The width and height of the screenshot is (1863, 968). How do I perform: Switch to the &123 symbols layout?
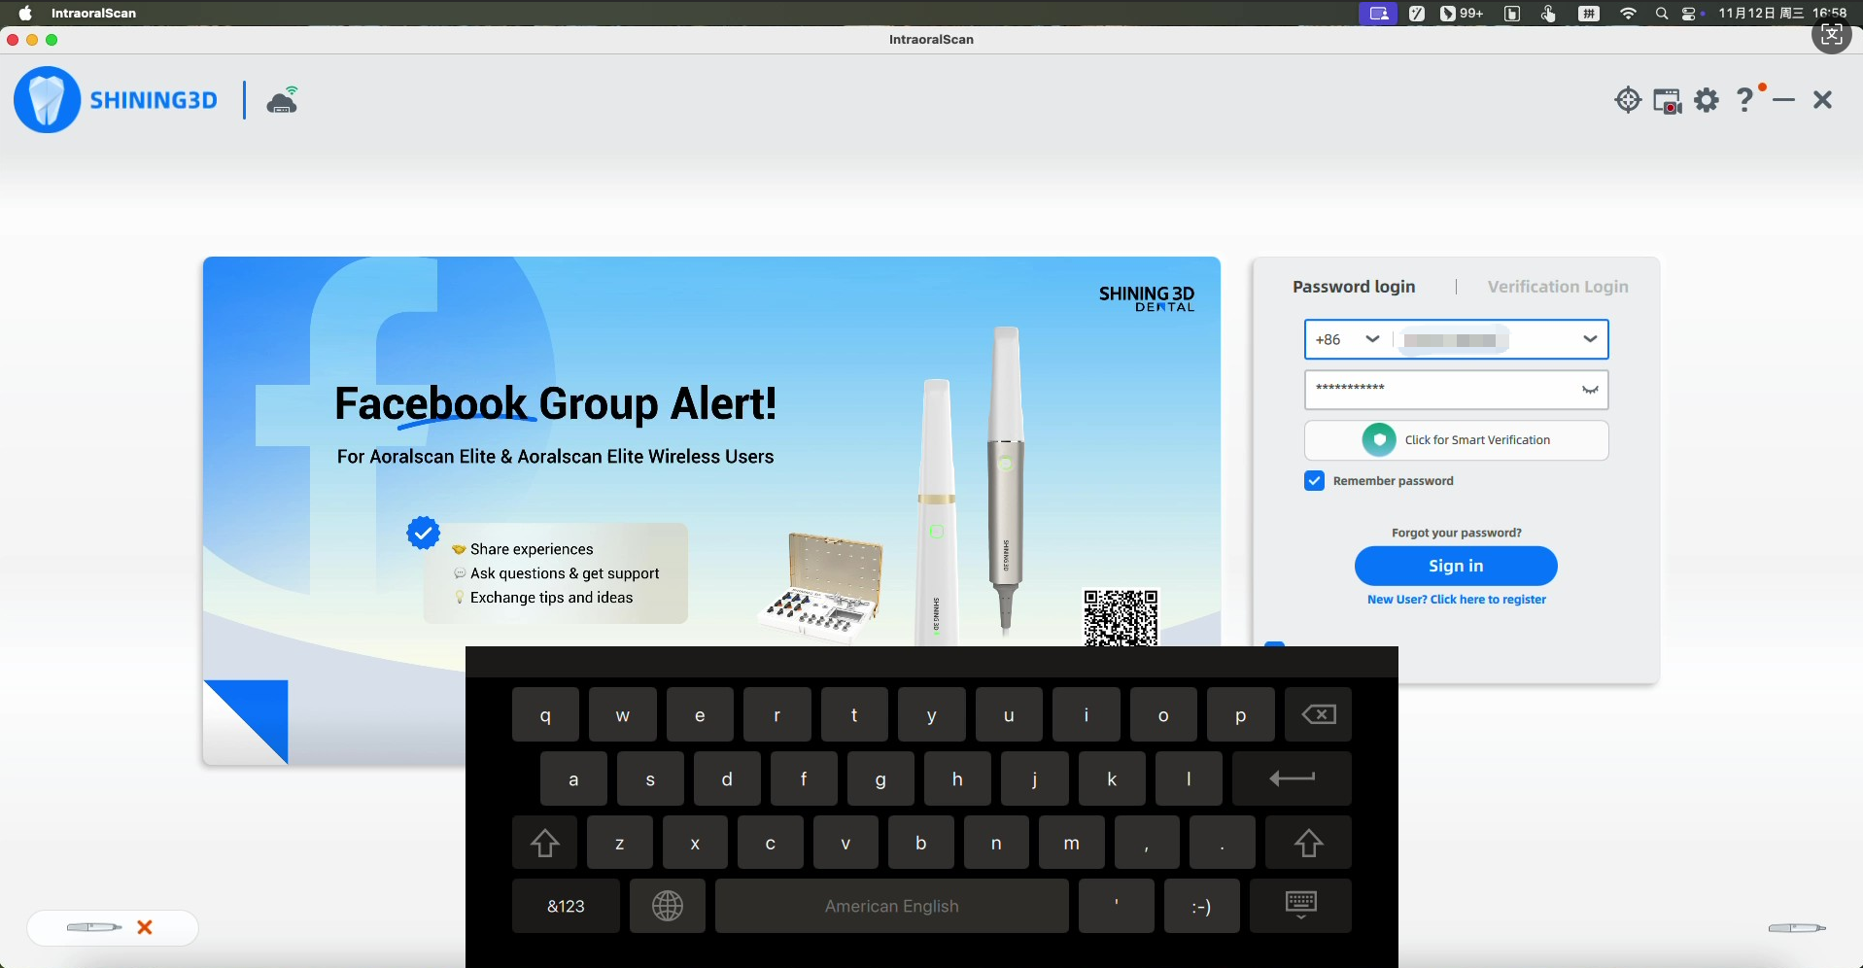566,907
